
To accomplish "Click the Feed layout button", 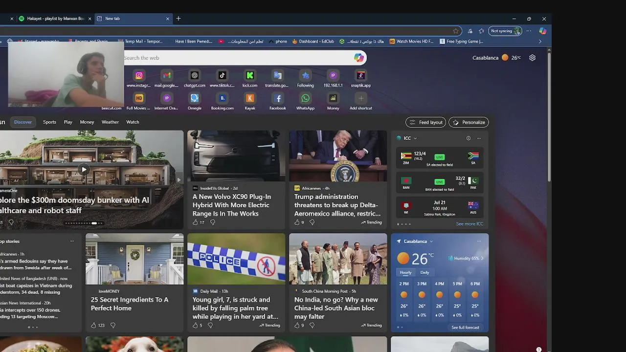I will click(425, 122).
